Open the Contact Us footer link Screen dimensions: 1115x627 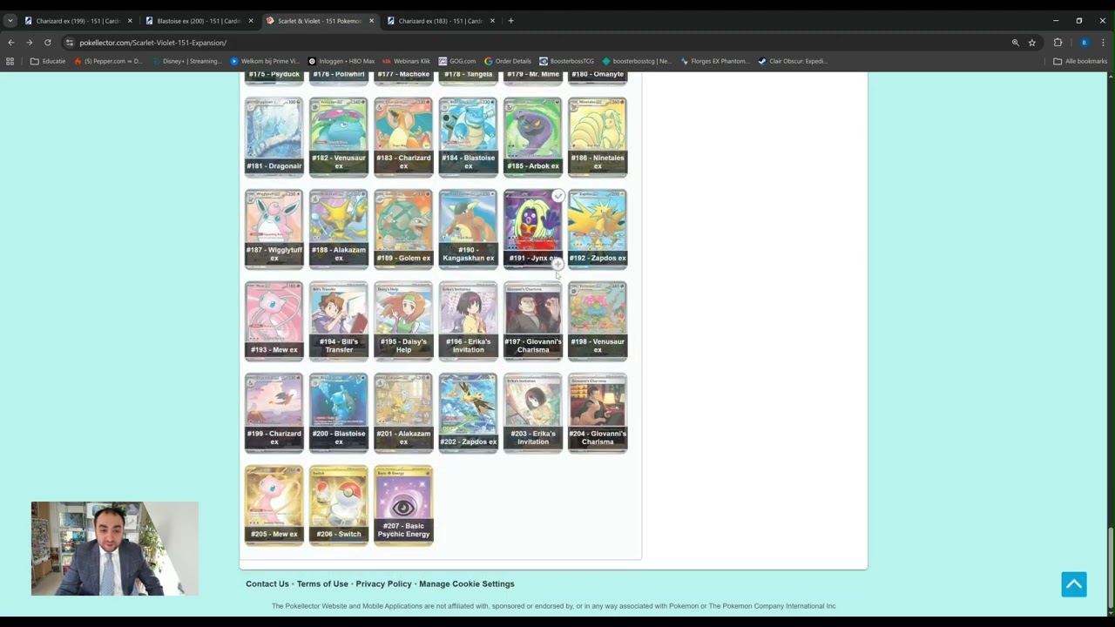[267, 584]
